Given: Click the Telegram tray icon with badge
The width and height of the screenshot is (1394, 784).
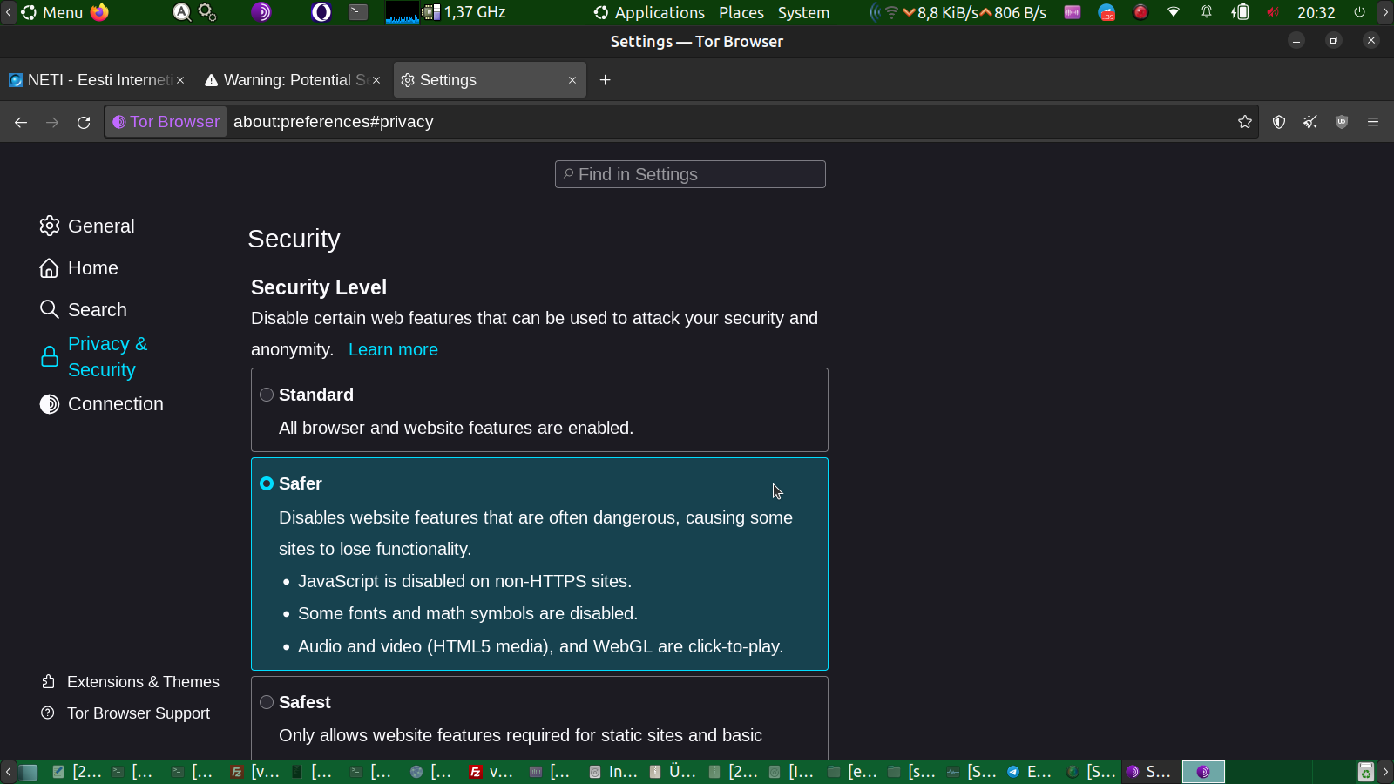Looking at the screenshot, I should tap(1106, 12).
